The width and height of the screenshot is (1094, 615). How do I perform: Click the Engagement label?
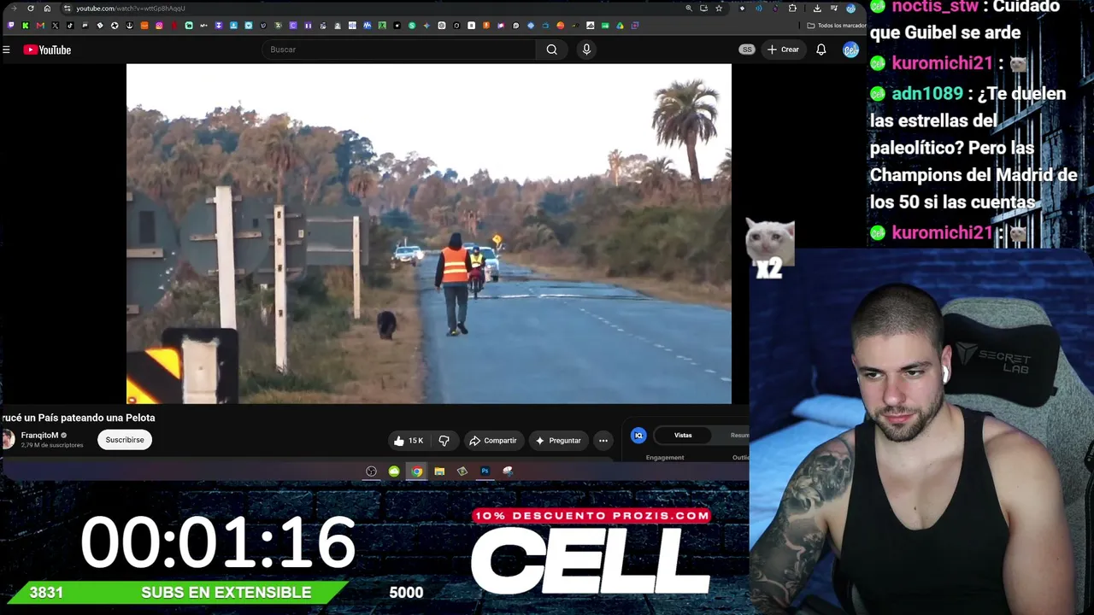point(665,458)
